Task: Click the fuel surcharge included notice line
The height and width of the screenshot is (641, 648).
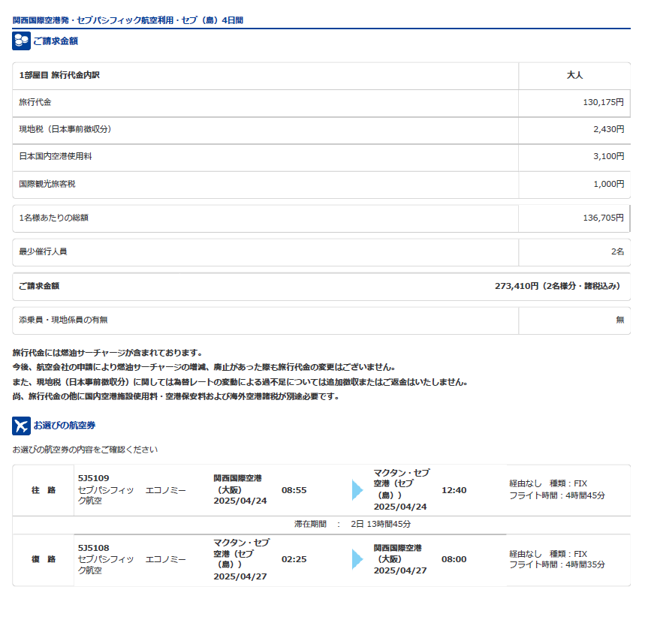Action: [x=107, y=353]
